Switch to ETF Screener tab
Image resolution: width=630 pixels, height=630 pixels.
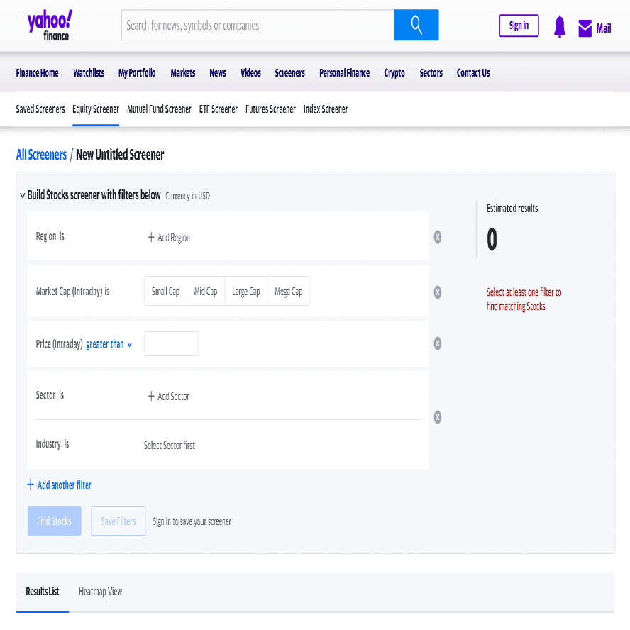pyautogui.click(x=219, y=109)
